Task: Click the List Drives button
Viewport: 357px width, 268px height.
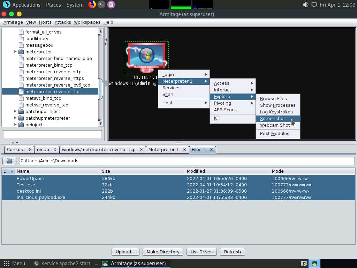Action: tap(202, 252)
